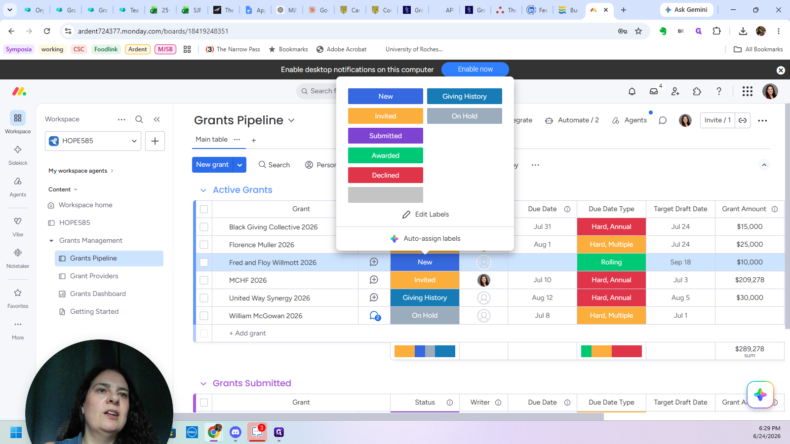
Task: Open Favorites star in the left rail
Action: click(x=18, y=297)
